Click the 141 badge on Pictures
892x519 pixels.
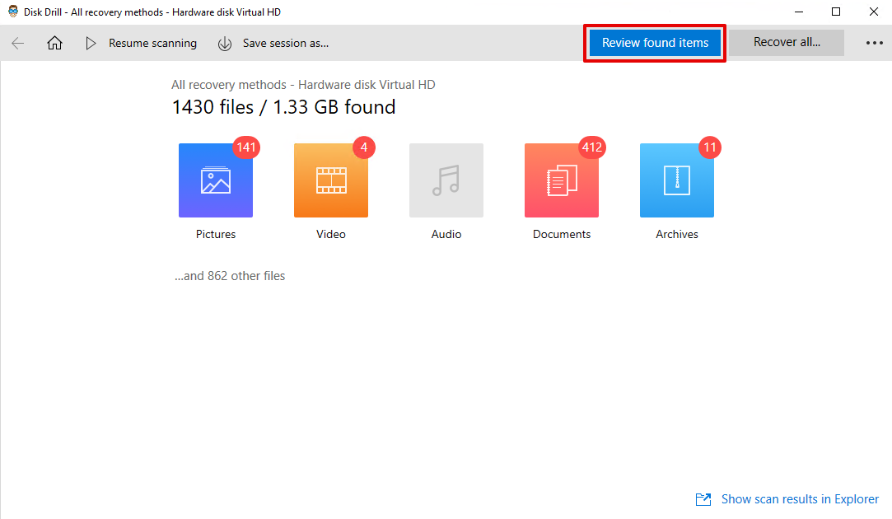[x=246, y=148]
